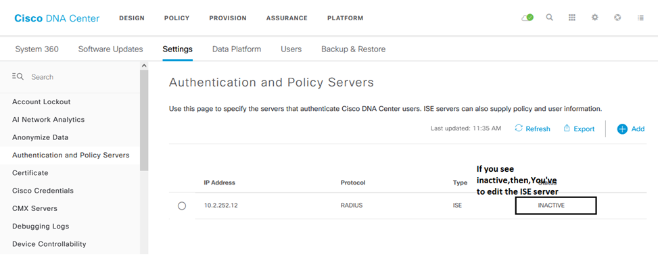This screenshot has height=259, width=658.
Task: Open the PLATFORM menu
Action: [346, 18]
